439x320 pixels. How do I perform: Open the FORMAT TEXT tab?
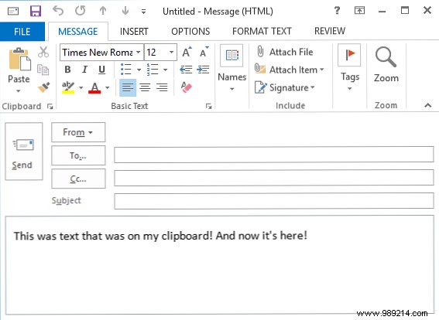pyautogui.click(x=262, y=31)
